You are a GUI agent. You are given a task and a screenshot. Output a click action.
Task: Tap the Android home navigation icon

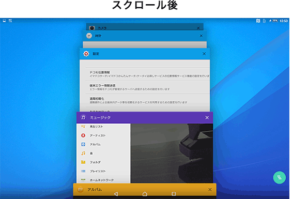pyautogui.click(x=145, y=194)
